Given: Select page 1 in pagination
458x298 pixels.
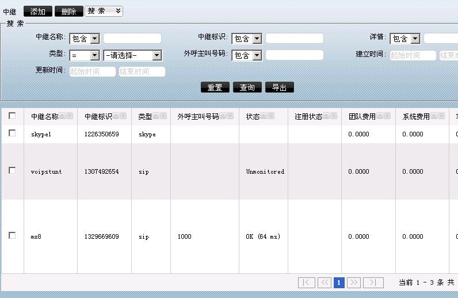Looking at the screenshot, I should (x=339, y=282).
